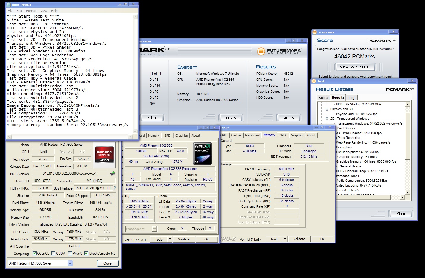Click the Options... button in PCMark05

(x=289, y=118)
